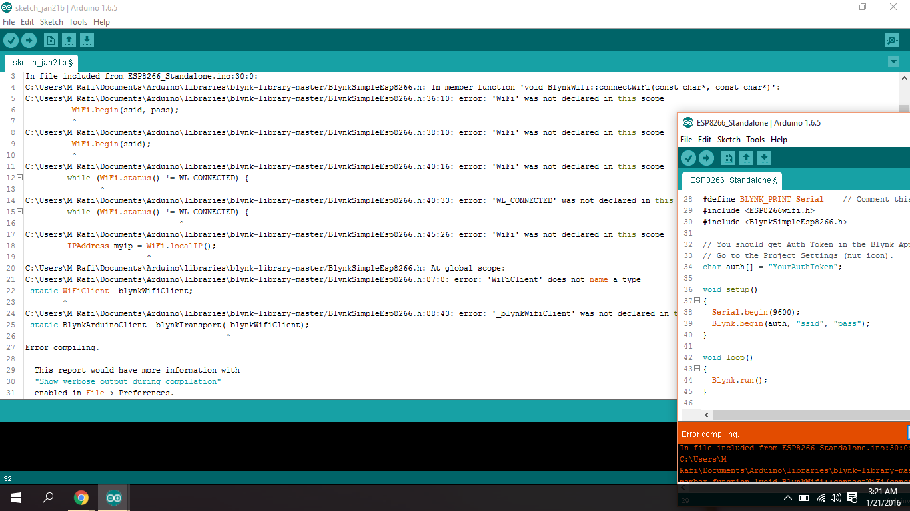Click 'static WiFiClient _blynkWifiClient;' line 22
The image size is (910, 511).
(x=111, y=291)
